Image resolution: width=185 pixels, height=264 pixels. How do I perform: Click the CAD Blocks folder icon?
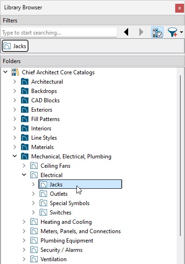click(25, 100)
